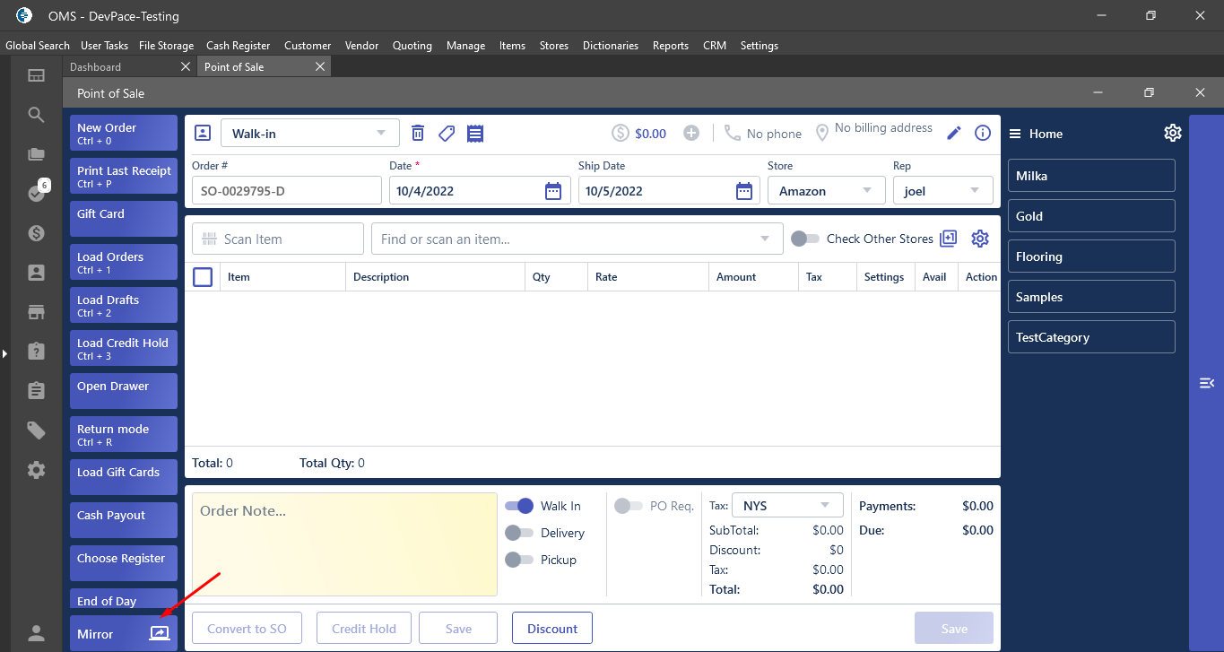The width and height of the screenshot is (1224, 652).
Task: Click the trash delete icon beside customer
Action: click(418, 134)
